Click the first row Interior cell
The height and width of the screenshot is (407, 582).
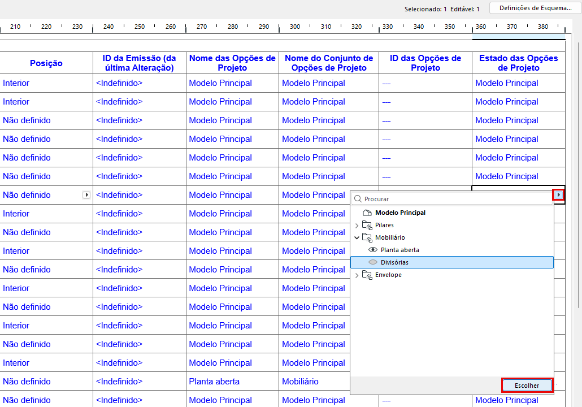point(46,83)
